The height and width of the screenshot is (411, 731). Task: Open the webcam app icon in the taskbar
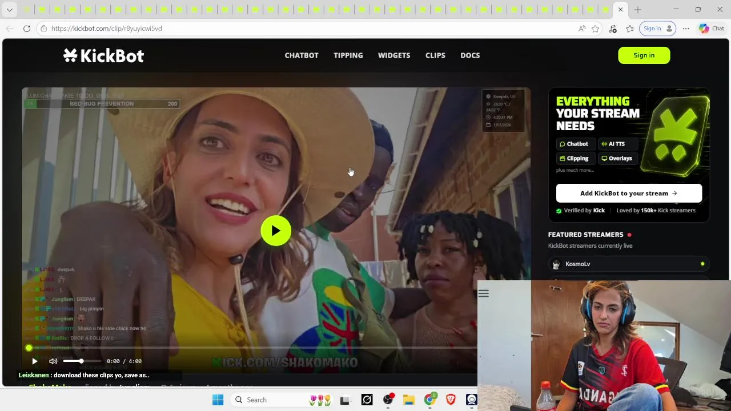[x=472, y=400]
